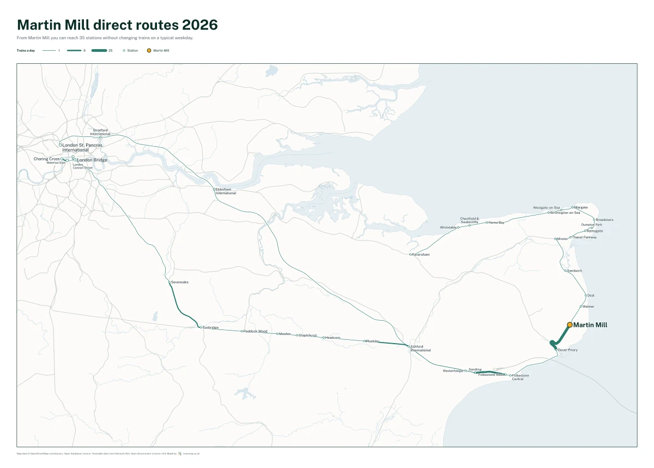Image resolution: width=654 pixels, height=468 pixels.
Task: Click the 'Waterloo East' station label
Action: click(56, 163)
